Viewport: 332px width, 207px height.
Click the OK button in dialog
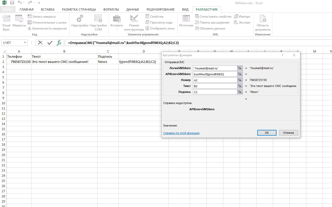point(267,133)
